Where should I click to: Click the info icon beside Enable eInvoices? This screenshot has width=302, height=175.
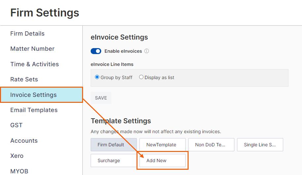click(147, 51)
